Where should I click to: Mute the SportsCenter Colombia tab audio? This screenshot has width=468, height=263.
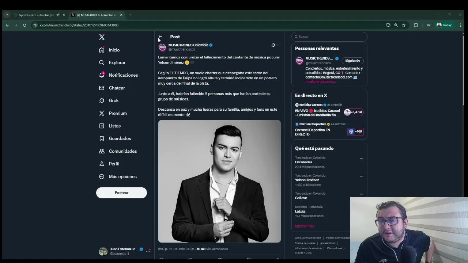[x=58, y=15]
